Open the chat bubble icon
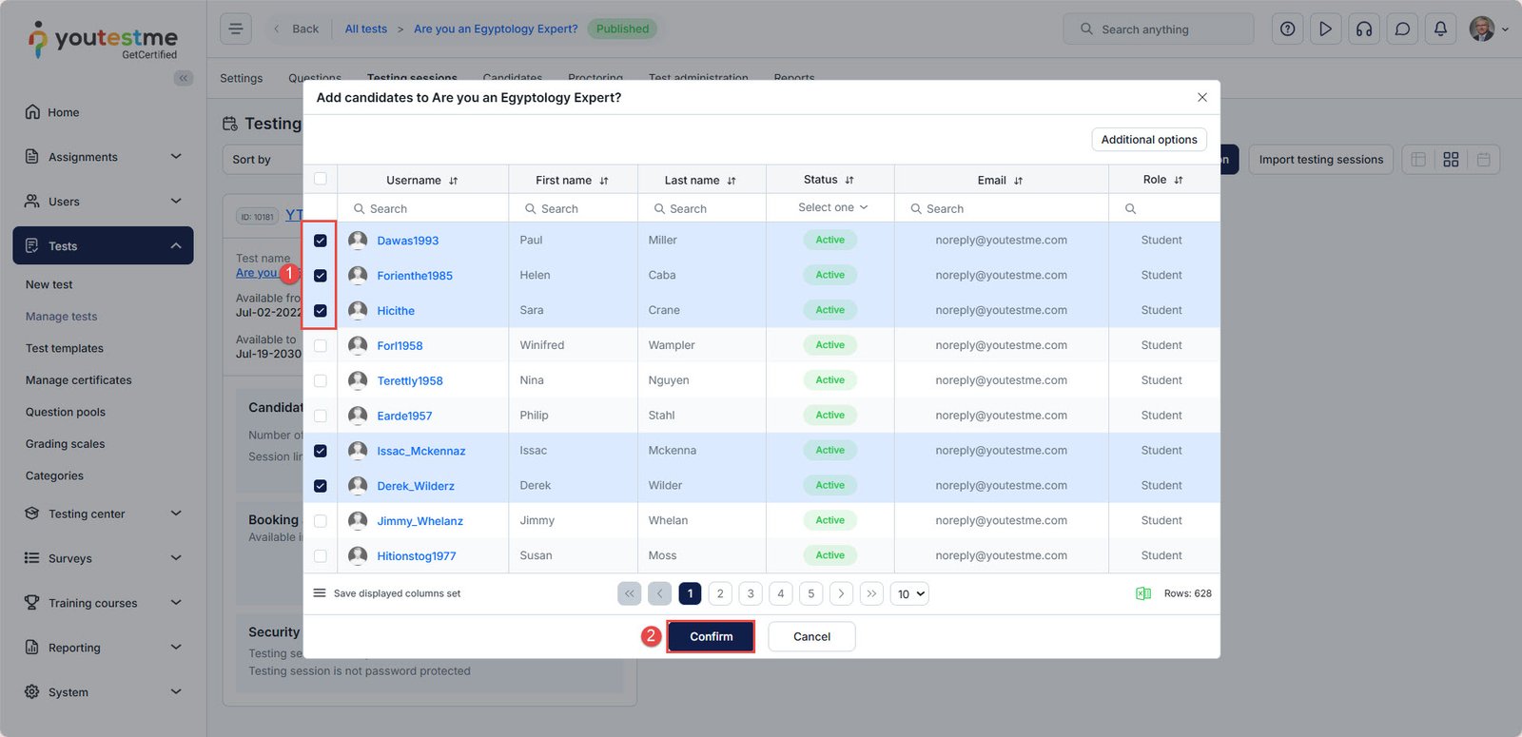1522x737 pixels. [x=1402, y=29]
